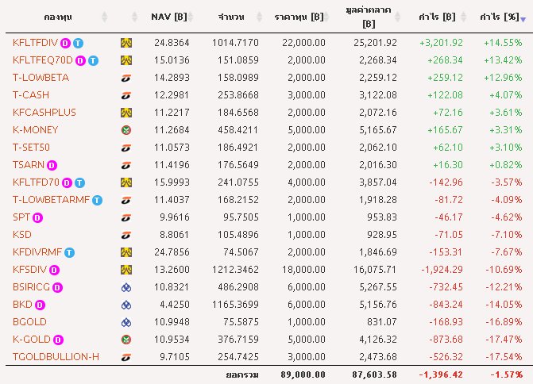533x384 pixels.
Task: Click the fund company logo in the K-MONEY row
Action: pos(126,130)
